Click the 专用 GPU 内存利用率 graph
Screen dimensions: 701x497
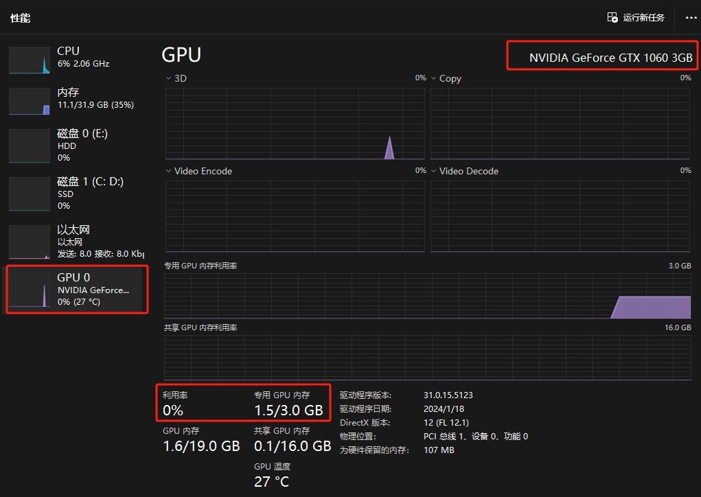click(x=427, y=296)
